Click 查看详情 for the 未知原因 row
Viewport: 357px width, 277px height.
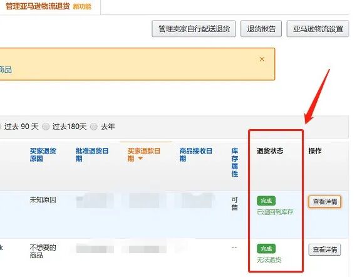(x=324, y=202)
